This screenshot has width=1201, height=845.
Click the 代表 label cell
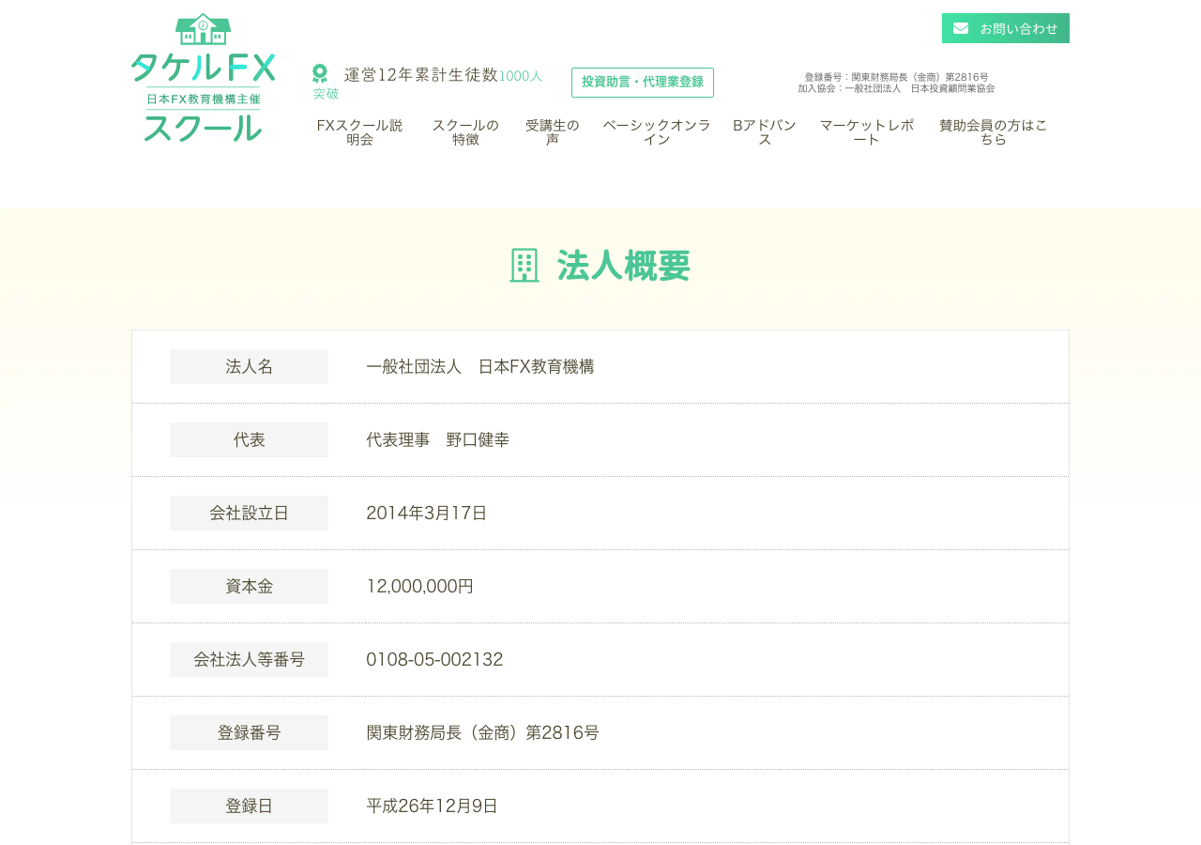pos(249,440)
